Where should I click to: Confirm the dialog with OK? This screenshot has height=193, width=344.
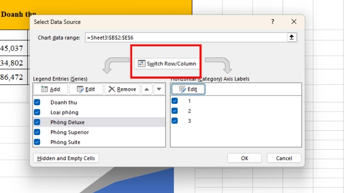coord(245,158)
